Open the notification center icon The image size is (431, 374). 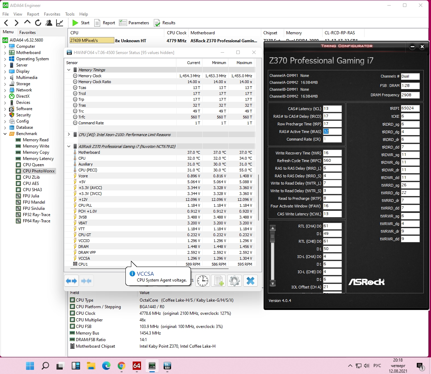click(420, 366)
